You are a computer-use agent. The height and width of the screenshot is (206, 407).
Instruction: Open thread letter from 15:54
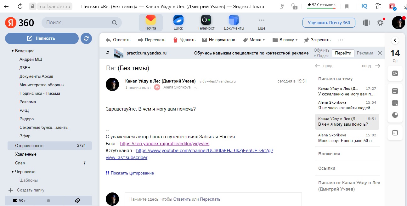(x=347, y=105)
